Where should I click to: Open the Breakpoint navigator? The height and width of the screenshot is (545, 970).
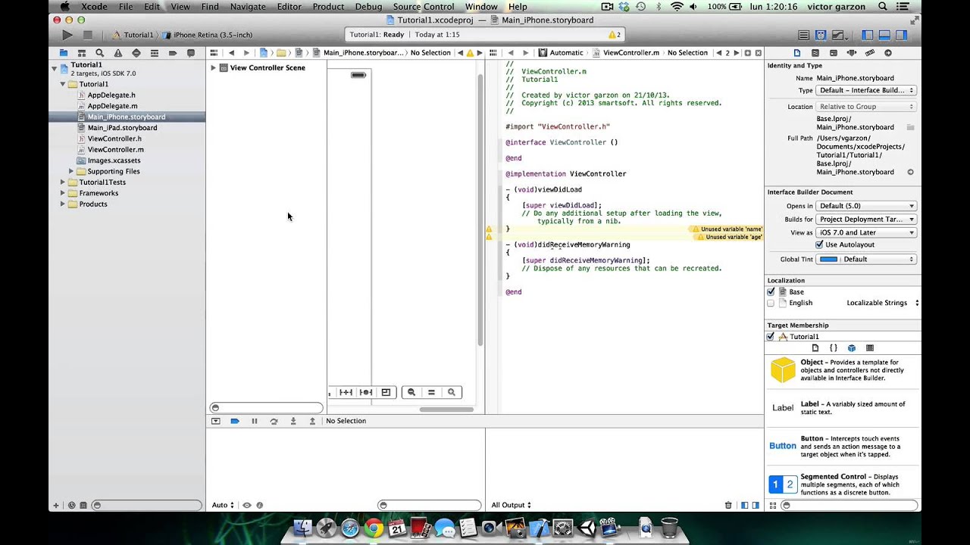(x=172, y=53)
